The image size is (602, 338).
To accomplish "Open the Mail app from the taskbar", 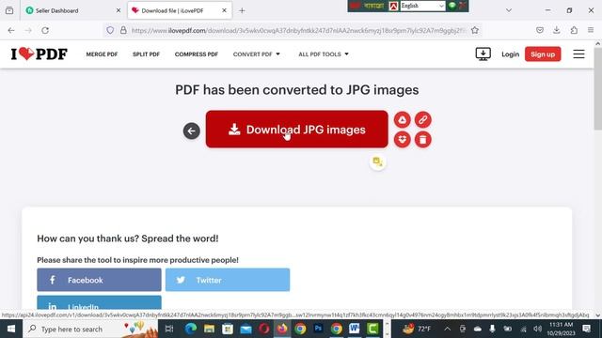I will coord(246,329).
